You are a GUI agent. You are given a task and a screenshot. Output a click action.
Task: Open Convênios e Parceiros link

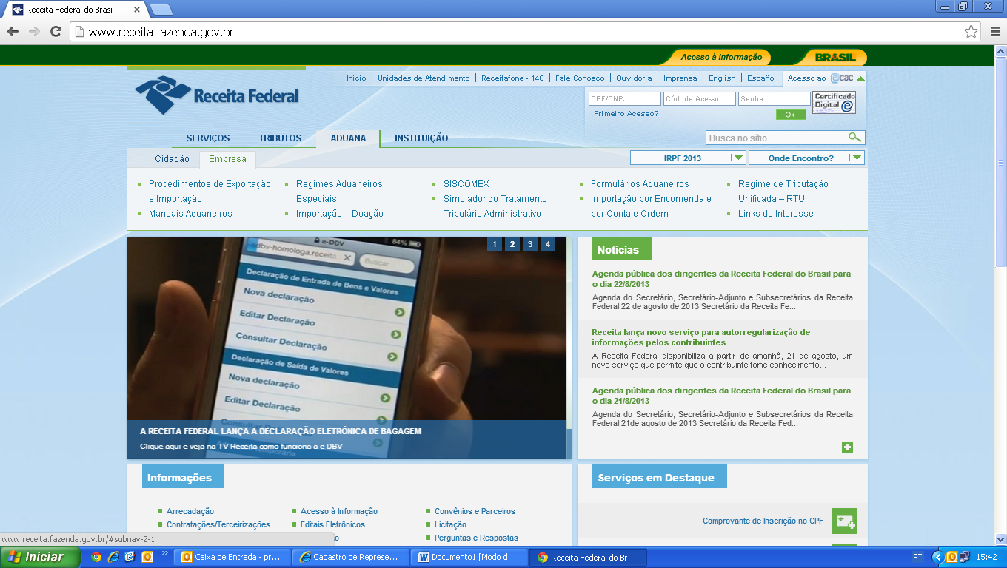[x=475, y=511]
